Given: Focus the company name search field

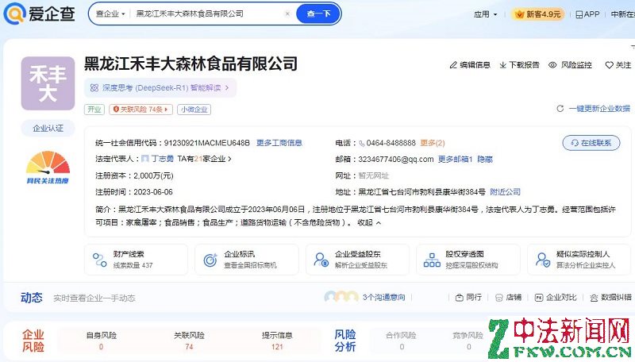Looking at the screenshot, I should pyautogui.click(x=206, y=13).
